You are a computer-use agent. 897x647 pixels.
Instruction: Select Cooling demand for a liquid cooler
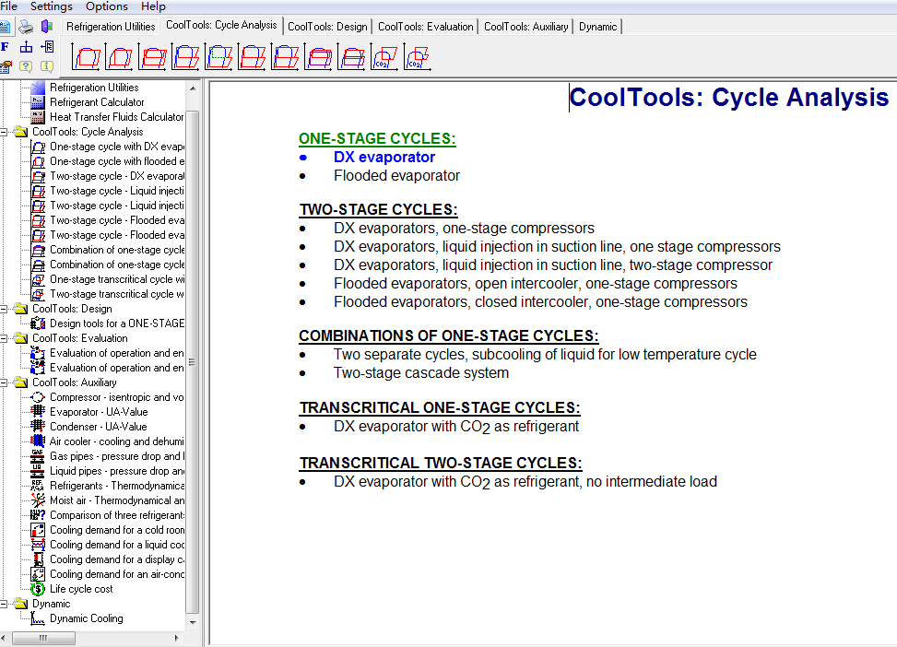point(117,545)
